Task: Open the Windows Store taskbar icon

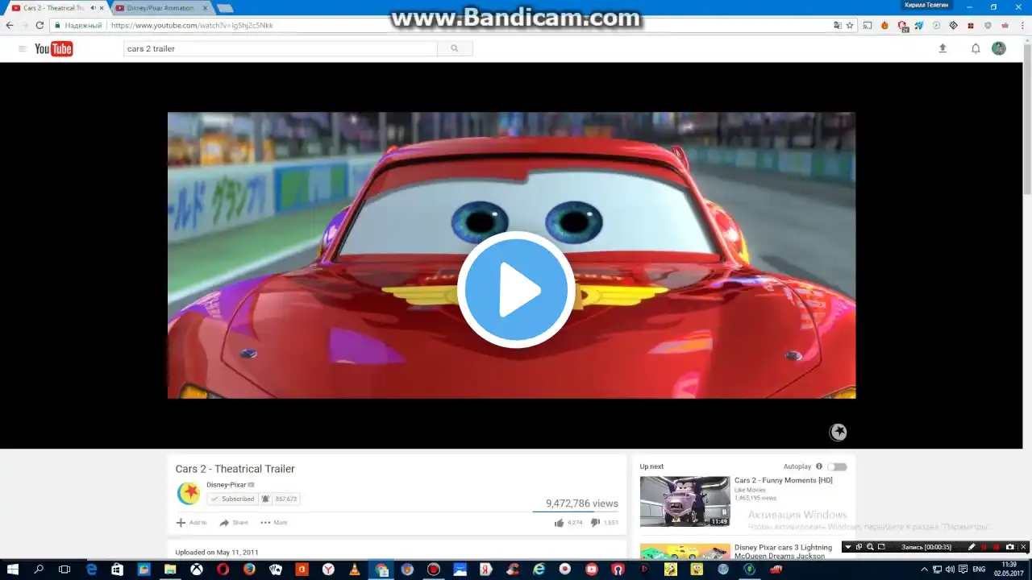Action: (x=117, y=570)
